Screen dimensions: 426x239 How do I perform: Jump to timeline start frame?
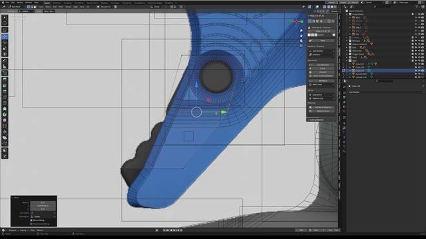tap(164, 230)
